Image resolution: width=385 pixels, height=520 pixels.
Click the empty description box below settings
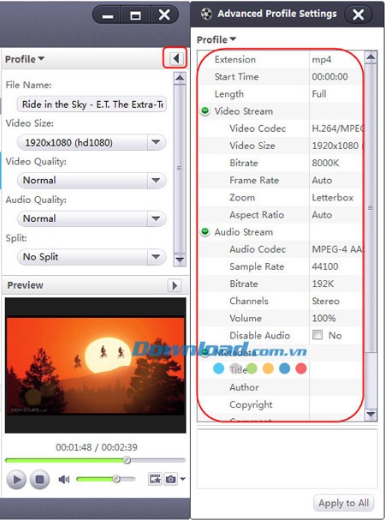pyautogui.click(x=287, y=459)
